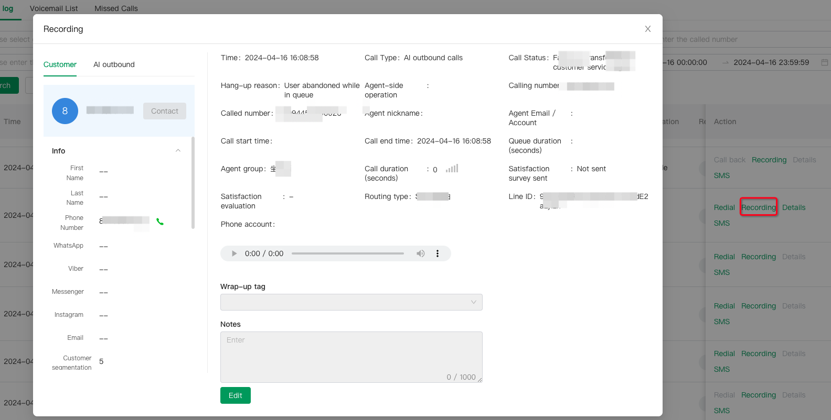This screenshot has width=831, height=420.
Task: Open the Wrap-up tag dropdown
Action: (351, 302)
